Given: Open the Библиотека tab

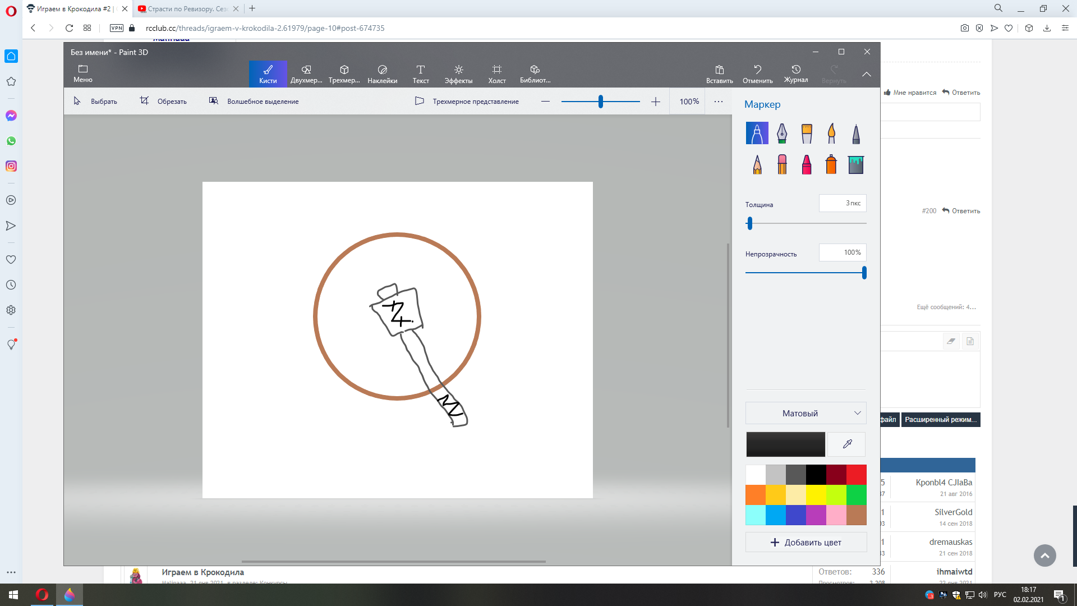Looking at the screenshot, I should (535, 74).
